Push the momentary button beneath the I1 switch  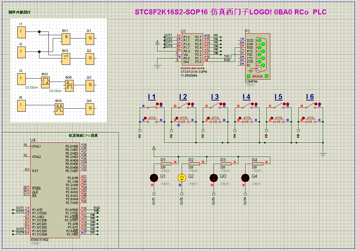152,120
